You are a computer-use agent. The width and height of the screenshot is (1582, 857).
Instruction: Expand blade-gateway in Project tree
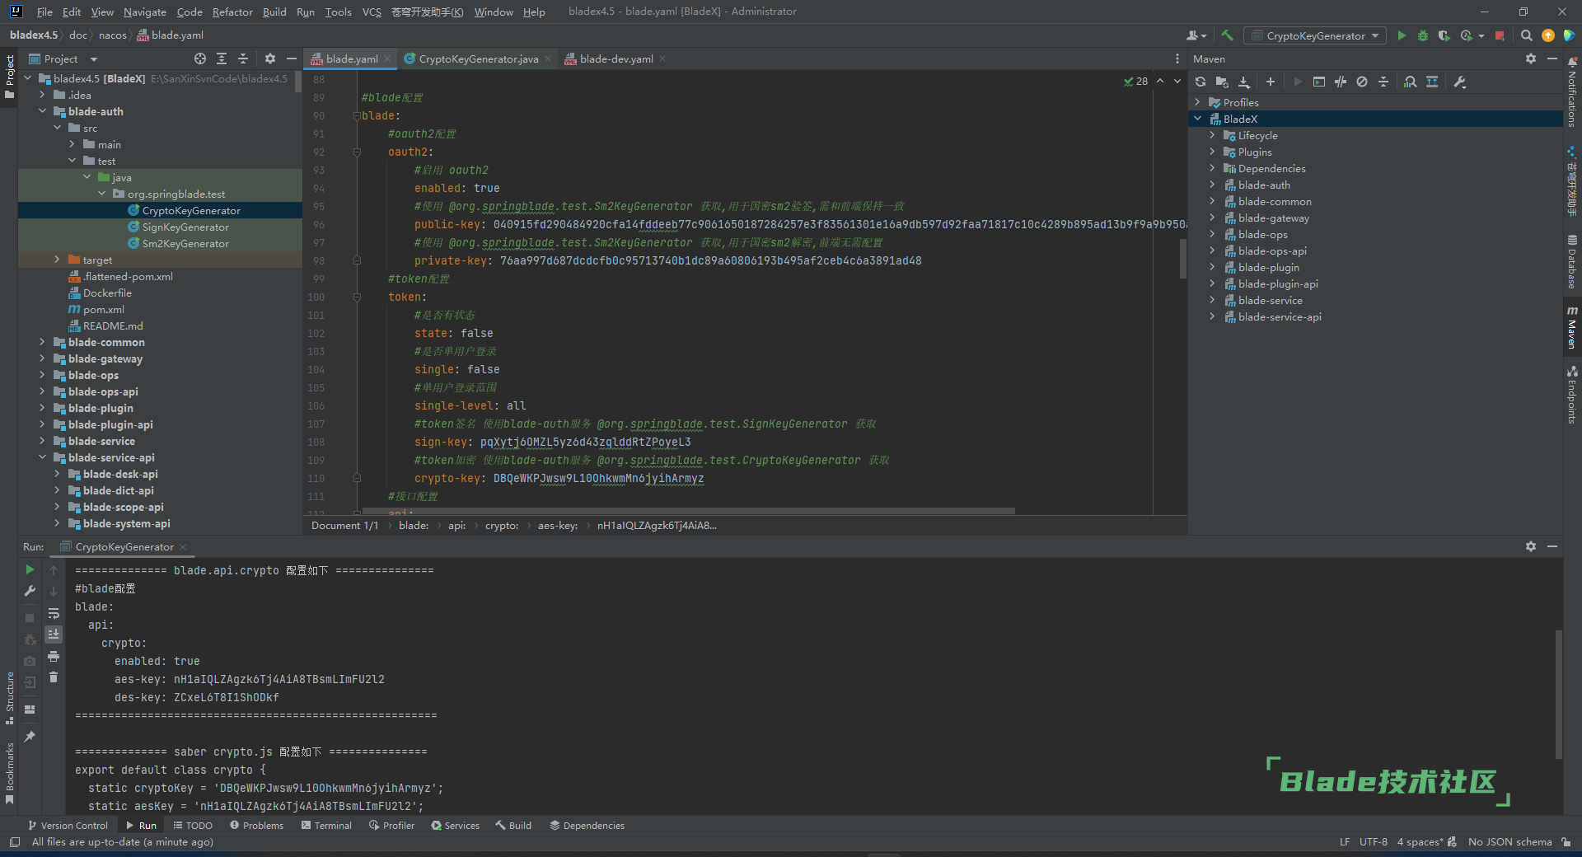tap(42, 358)
